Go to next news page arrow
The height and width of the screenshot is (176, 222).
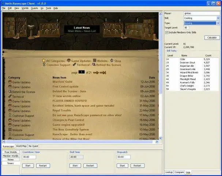[x=96, y=73]
